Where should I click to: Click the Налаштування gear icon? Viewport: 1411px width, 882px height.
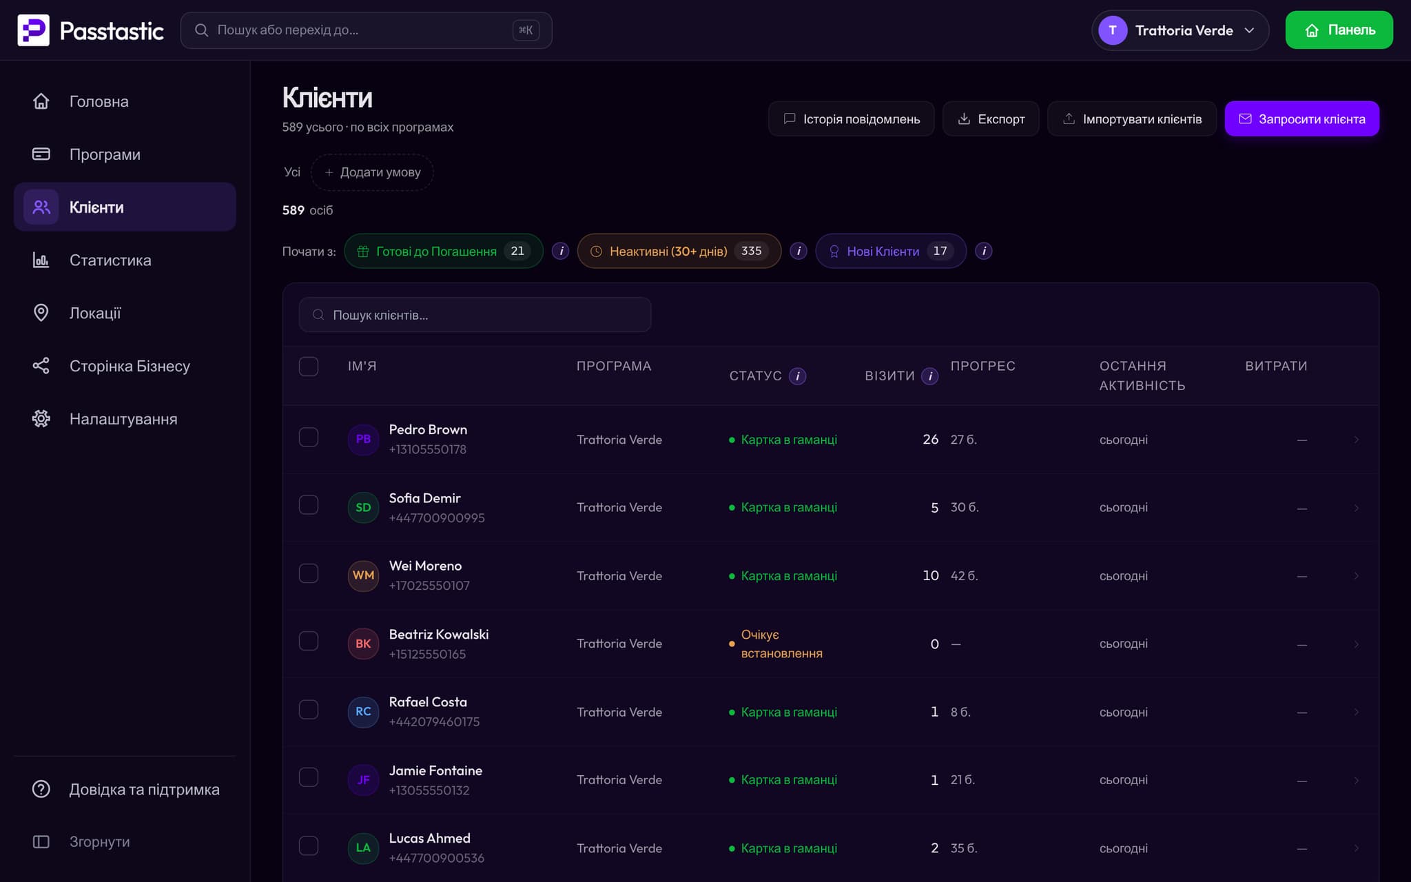[41, 419]
